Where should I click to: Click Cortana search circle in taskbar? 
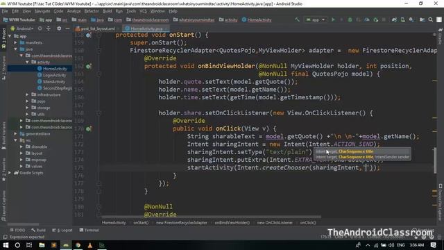(17, 245)
